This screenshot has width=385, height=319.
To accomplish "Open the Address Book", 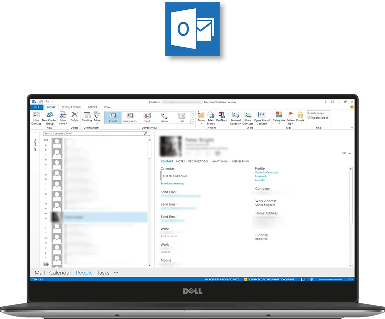I will pos(318,118).
